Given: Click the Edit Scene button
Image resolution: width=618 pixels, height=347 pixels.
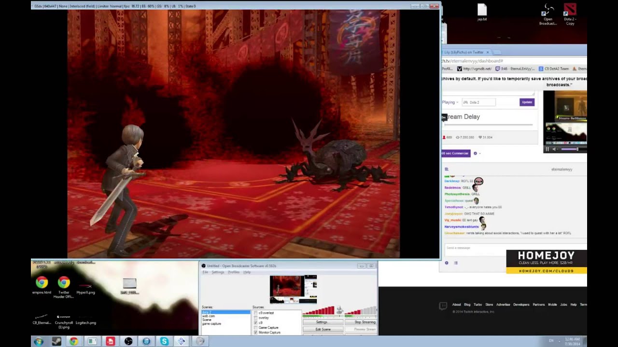Looking at the screenshot, I should click(323, 329).
